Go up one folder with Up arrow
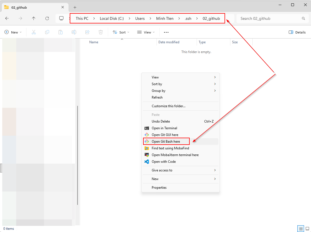311x232 pixels. point(34,18)
